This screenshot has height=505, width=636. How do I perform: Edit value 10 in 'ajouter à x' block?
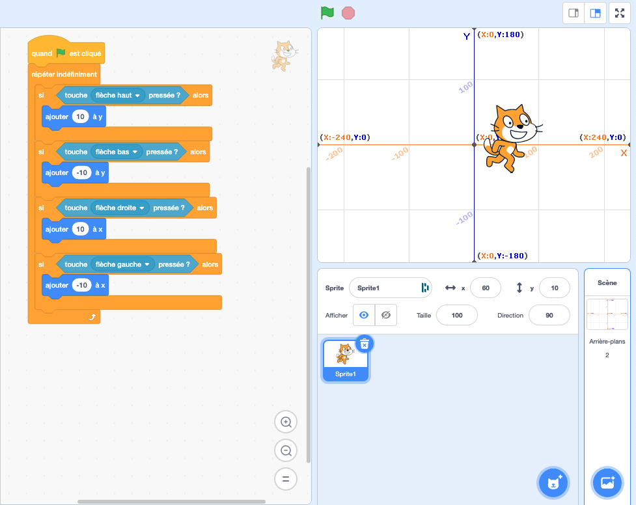point(80,229)
